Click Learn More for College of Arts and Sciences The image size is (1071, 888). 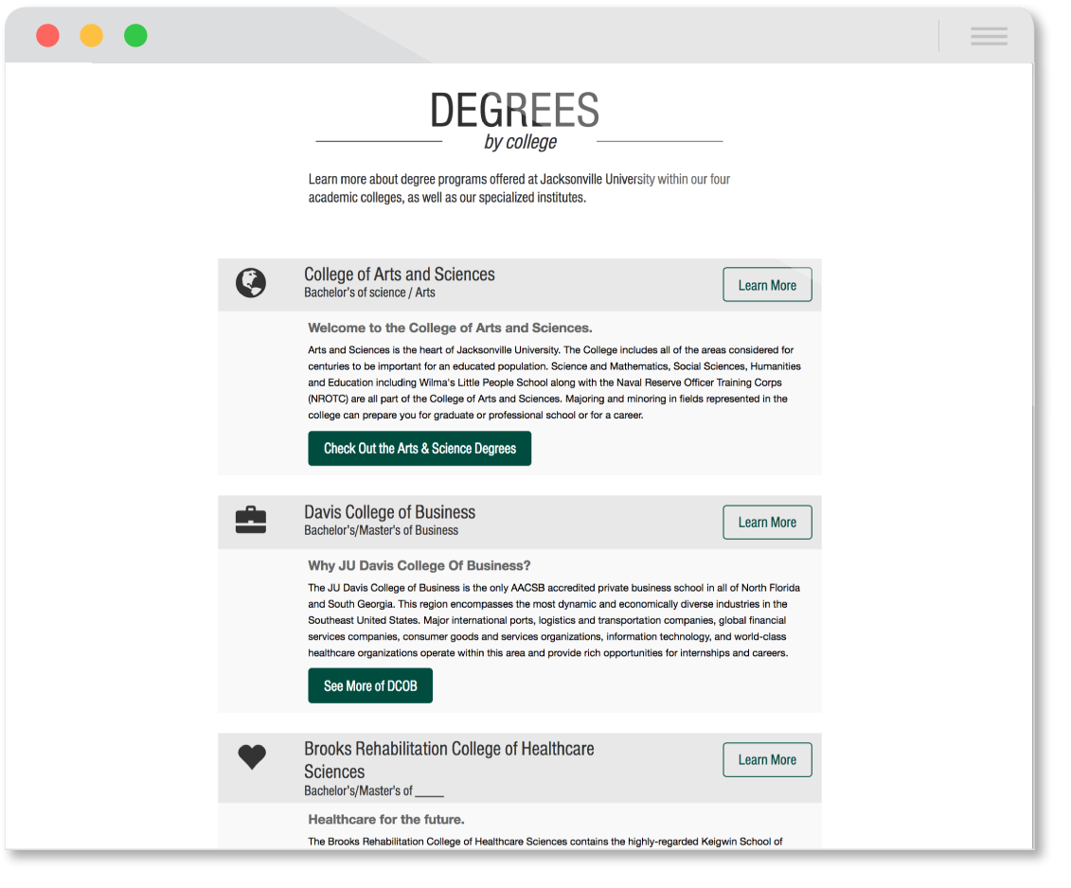[x=767, y=285]
